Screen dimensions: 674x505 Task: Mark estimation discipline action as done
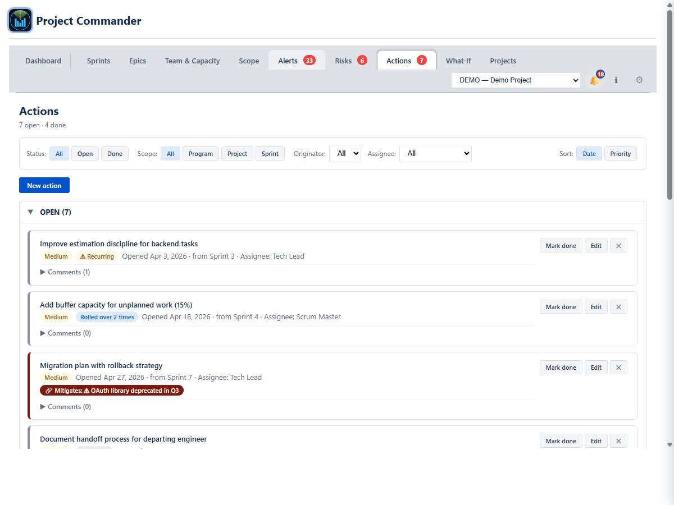pyautogui.click(x=561, y=246)
